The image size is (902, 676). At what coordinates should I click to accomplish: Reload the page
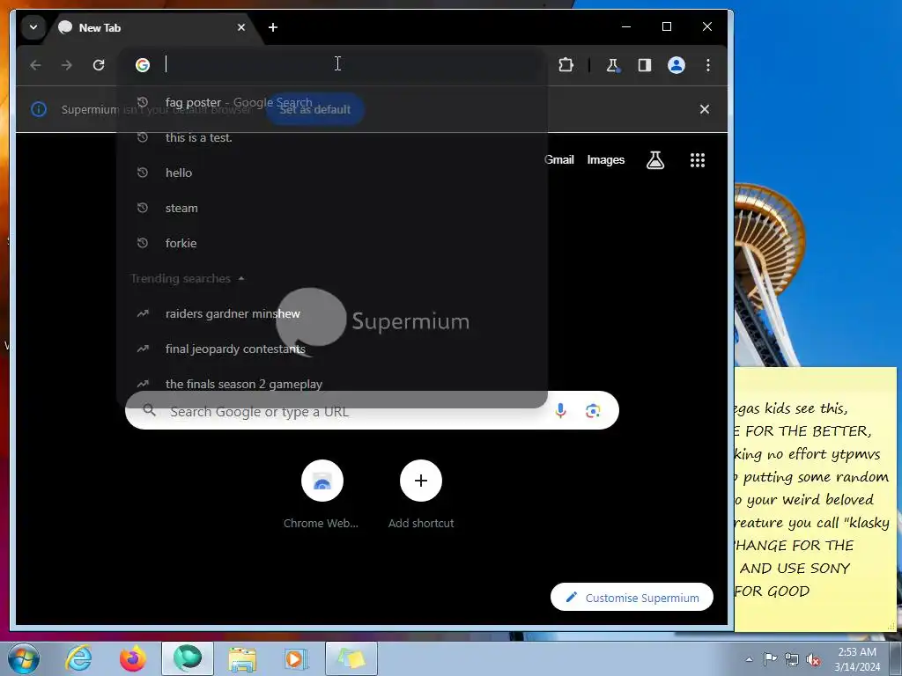pos(99,65)
